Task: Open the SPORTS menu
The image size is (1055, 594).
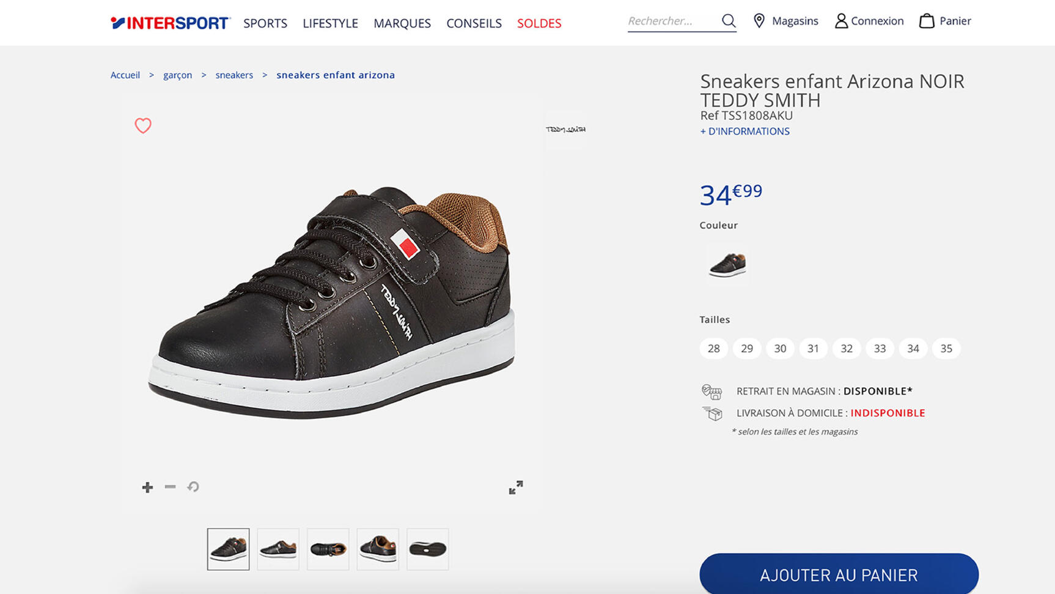Action: pos(265,23)
